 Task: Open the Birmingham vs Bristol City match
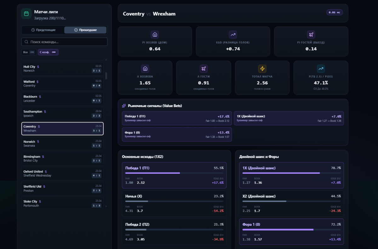coord(62,158)
